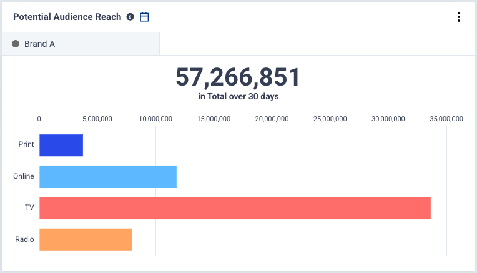Select the light blue Online bar
This screenshot has width=477, height=273.
pos(107,176)
